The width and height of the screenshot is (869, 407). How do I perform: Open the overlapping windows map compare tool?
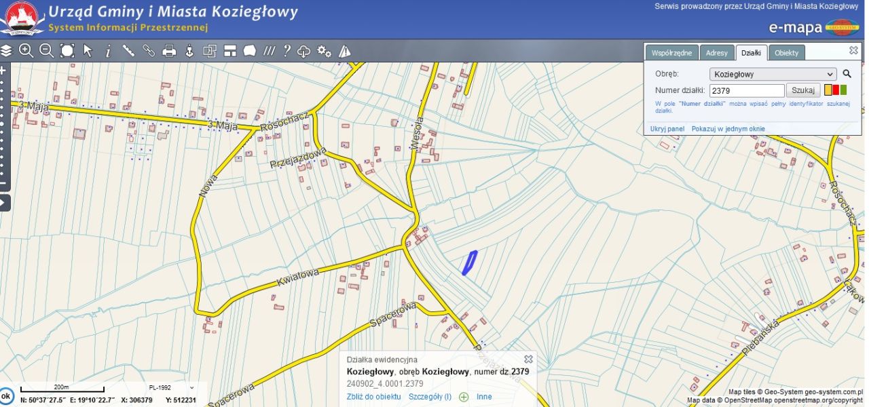[x=210, y=51]
